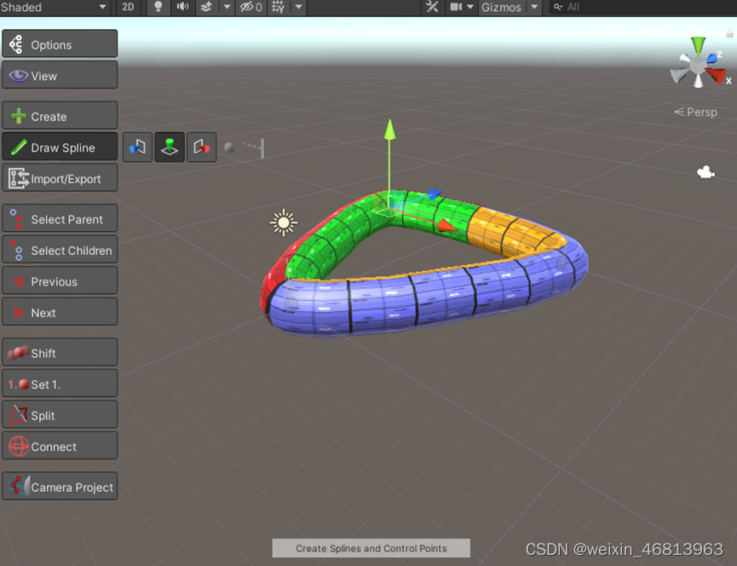Click the Select Children button
The height and width of the screenshot is (566, 737).
click(60, 251)
